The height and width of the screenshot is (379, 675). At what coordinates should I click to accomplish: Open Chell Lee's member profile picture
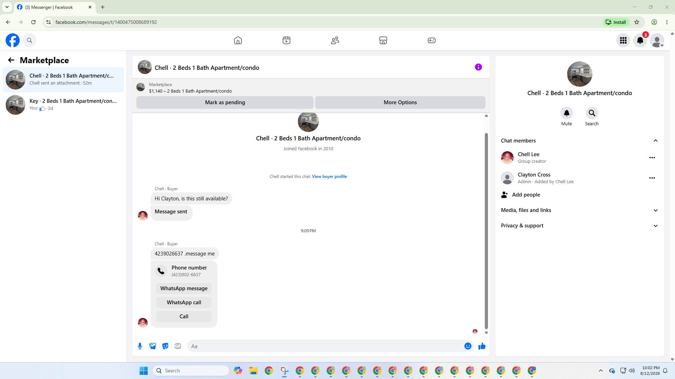(x=507, y=158)
